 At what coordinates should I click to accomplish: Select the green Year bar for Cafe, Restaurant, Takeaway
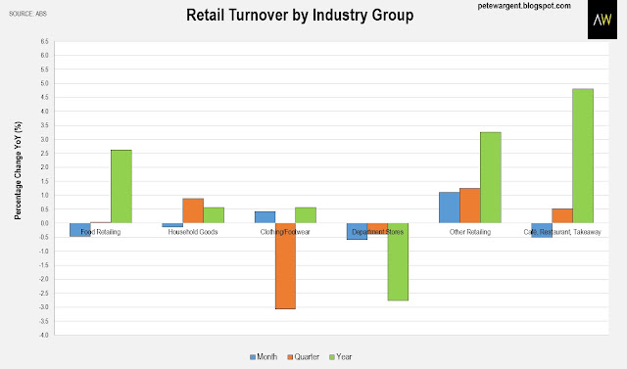[x=583, y=156]
